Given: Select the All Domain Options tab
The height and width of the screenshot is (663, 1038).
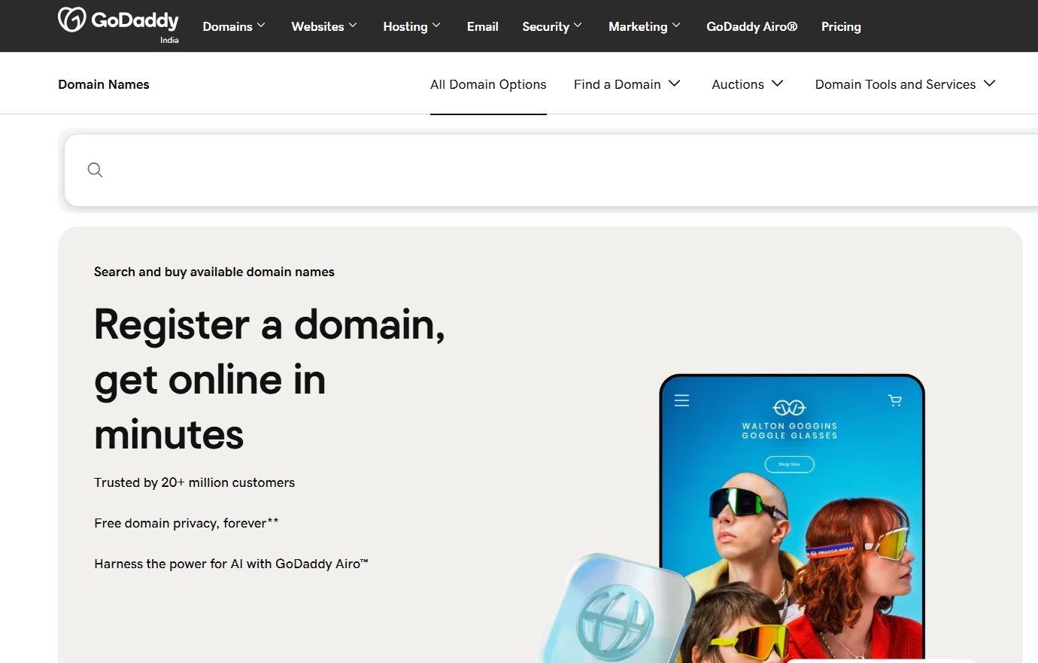Looking at the screenshot, I should pyautogui.click(x=488, y=84).
